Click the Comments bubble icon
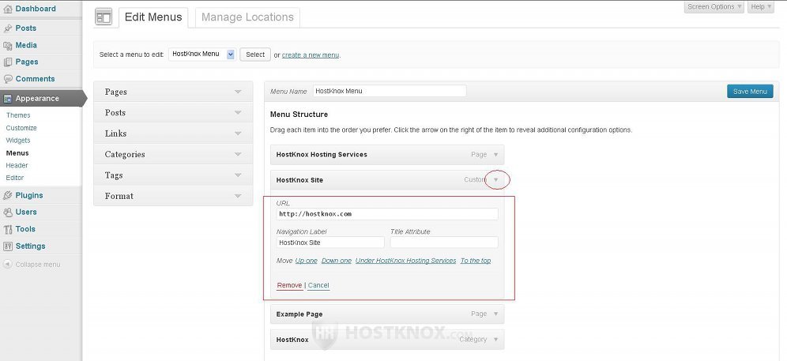 tap(8, 79)
